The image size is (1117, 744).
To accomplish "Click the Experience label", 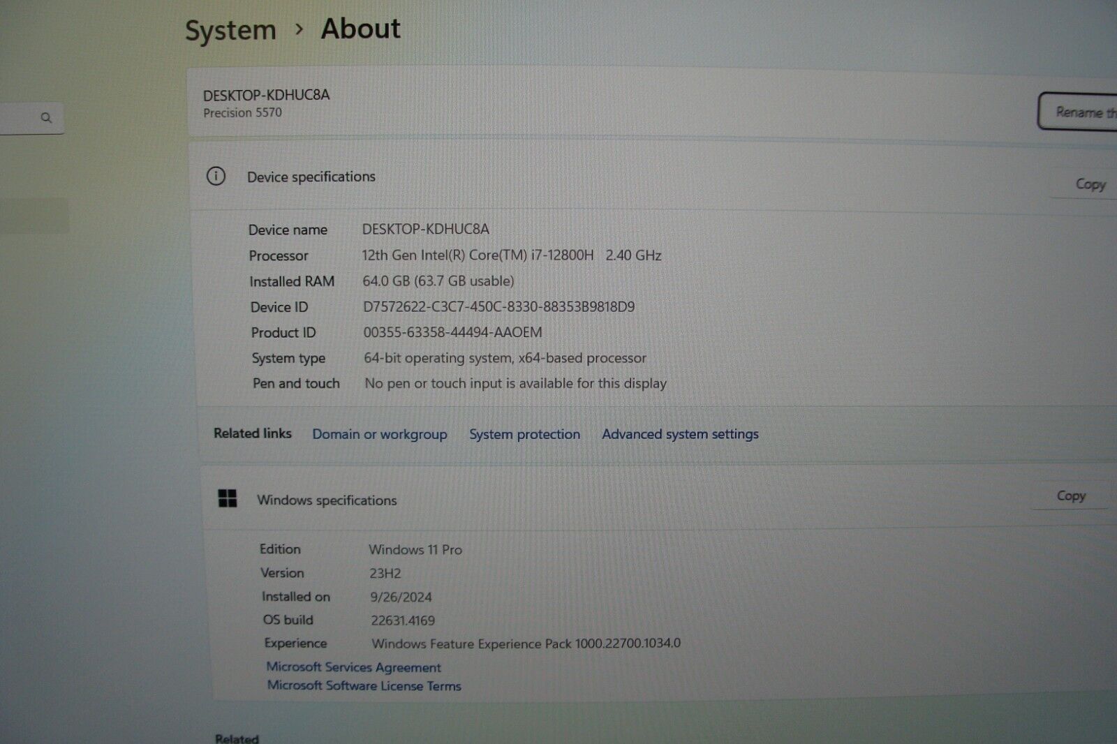I will click(x=295, y=643).
